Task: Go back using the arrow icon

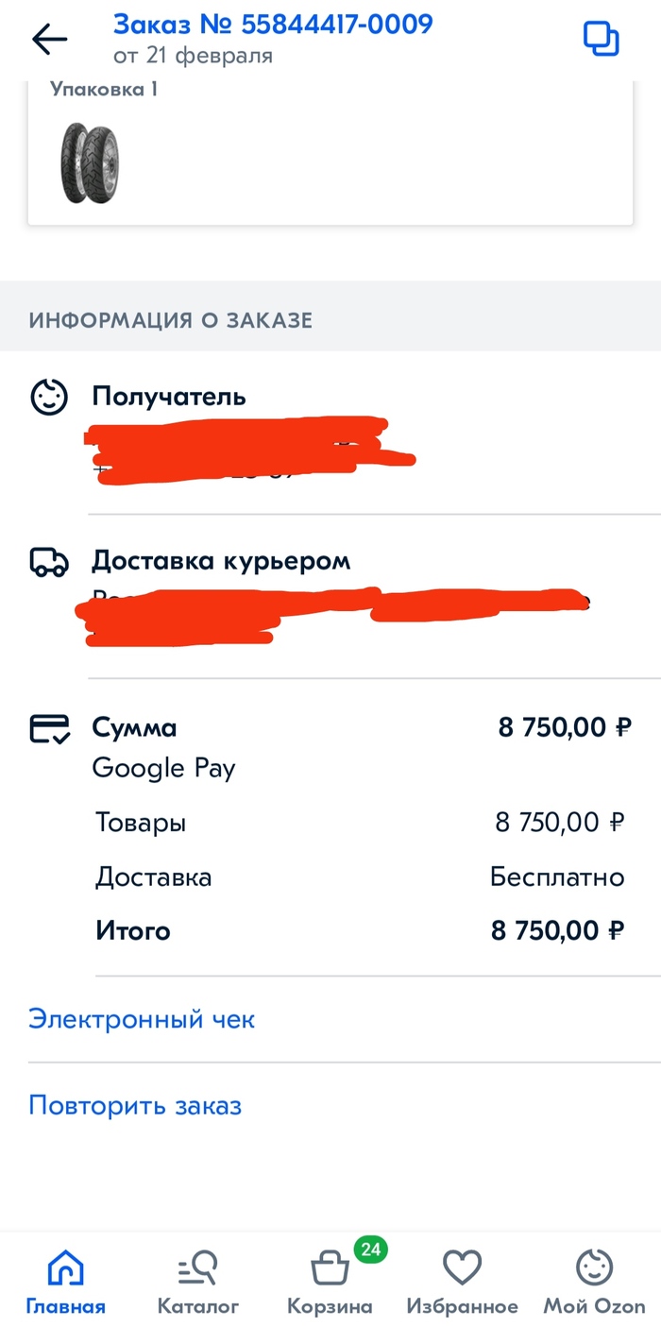Action: [x=49, y=39]
